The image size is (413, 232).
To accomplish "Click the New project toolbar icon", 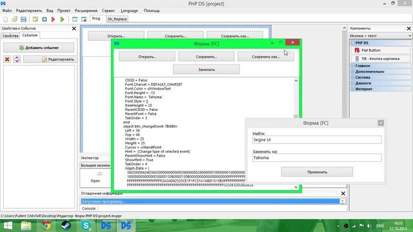I will 6,19.
